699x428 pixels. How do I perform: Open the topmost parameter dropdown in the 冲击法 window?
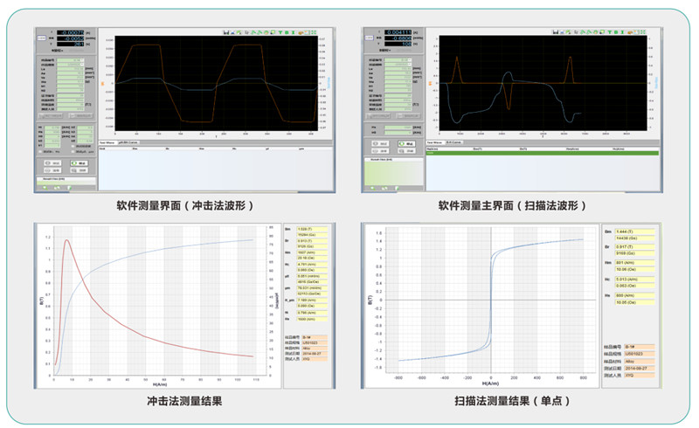point(80,60)
